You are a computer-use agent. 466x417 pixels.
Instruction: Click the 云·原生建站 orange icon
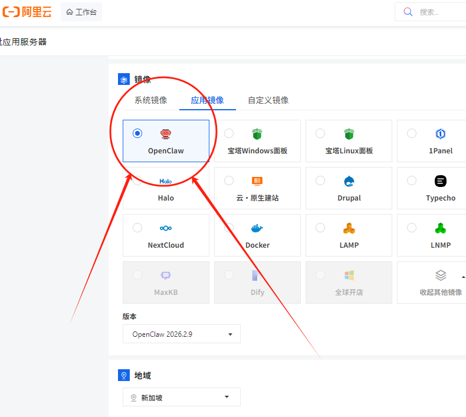(257, 181)
